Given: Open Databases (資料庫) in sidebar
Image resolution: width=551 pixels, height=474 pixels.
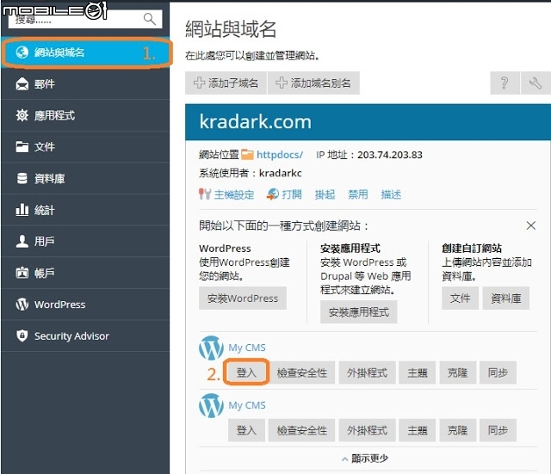Looking at the screenshot, I should [85, 178].
